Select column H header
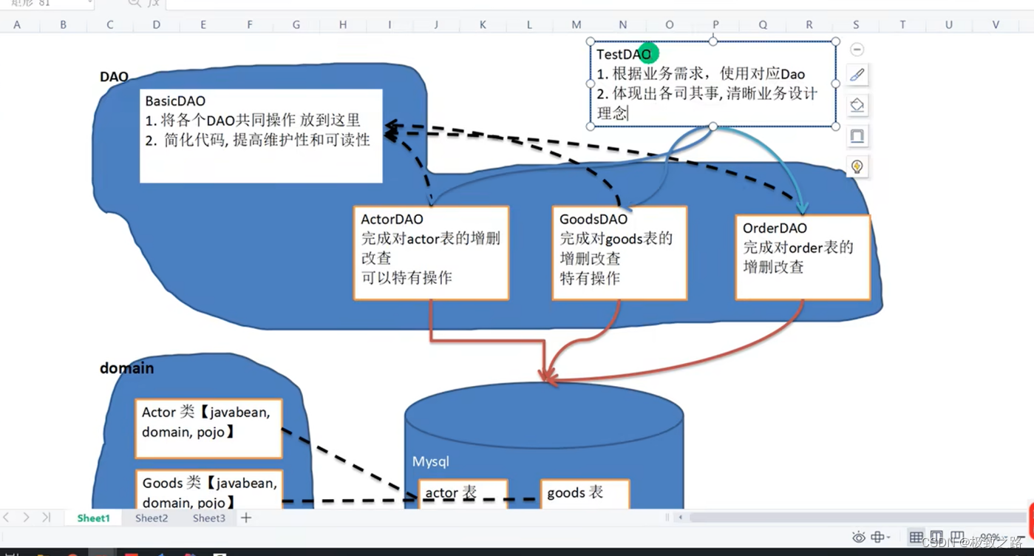Viewport: 1034px width, 556px height. click(342, 25)
